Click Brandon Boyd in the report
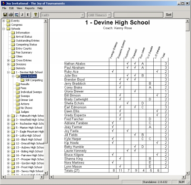The width and height of the screenshot is (191, 185). [x=74, y=79]
